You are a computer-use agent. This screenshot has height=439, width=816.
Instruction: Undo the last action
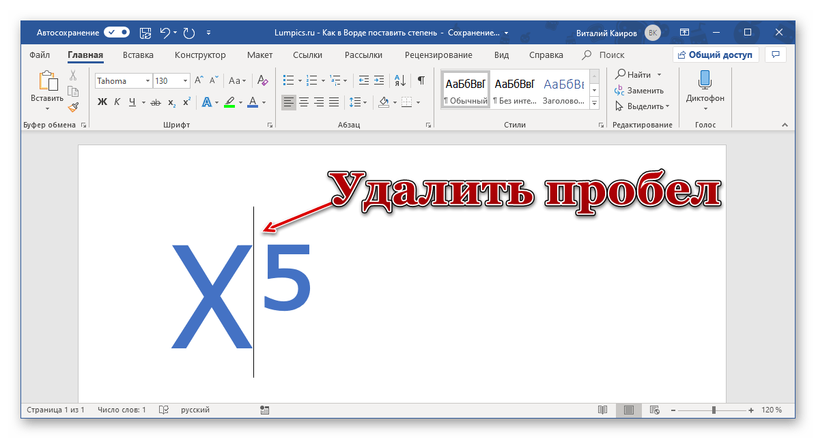click(165, 33)
